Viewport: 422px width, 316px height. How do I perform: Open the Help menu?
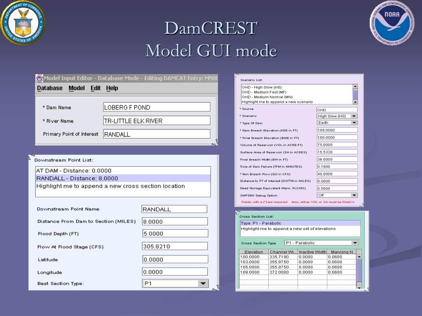tap(112, 88)
